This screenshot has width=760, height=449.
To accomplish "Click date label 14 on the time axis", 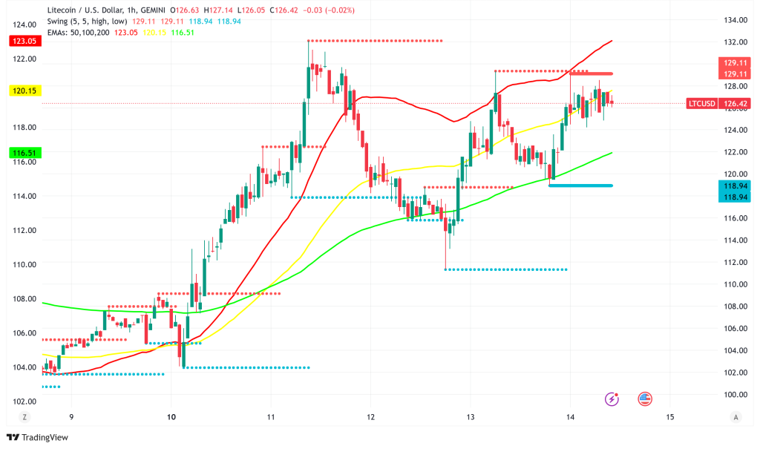I will click(x=570, y=418).
